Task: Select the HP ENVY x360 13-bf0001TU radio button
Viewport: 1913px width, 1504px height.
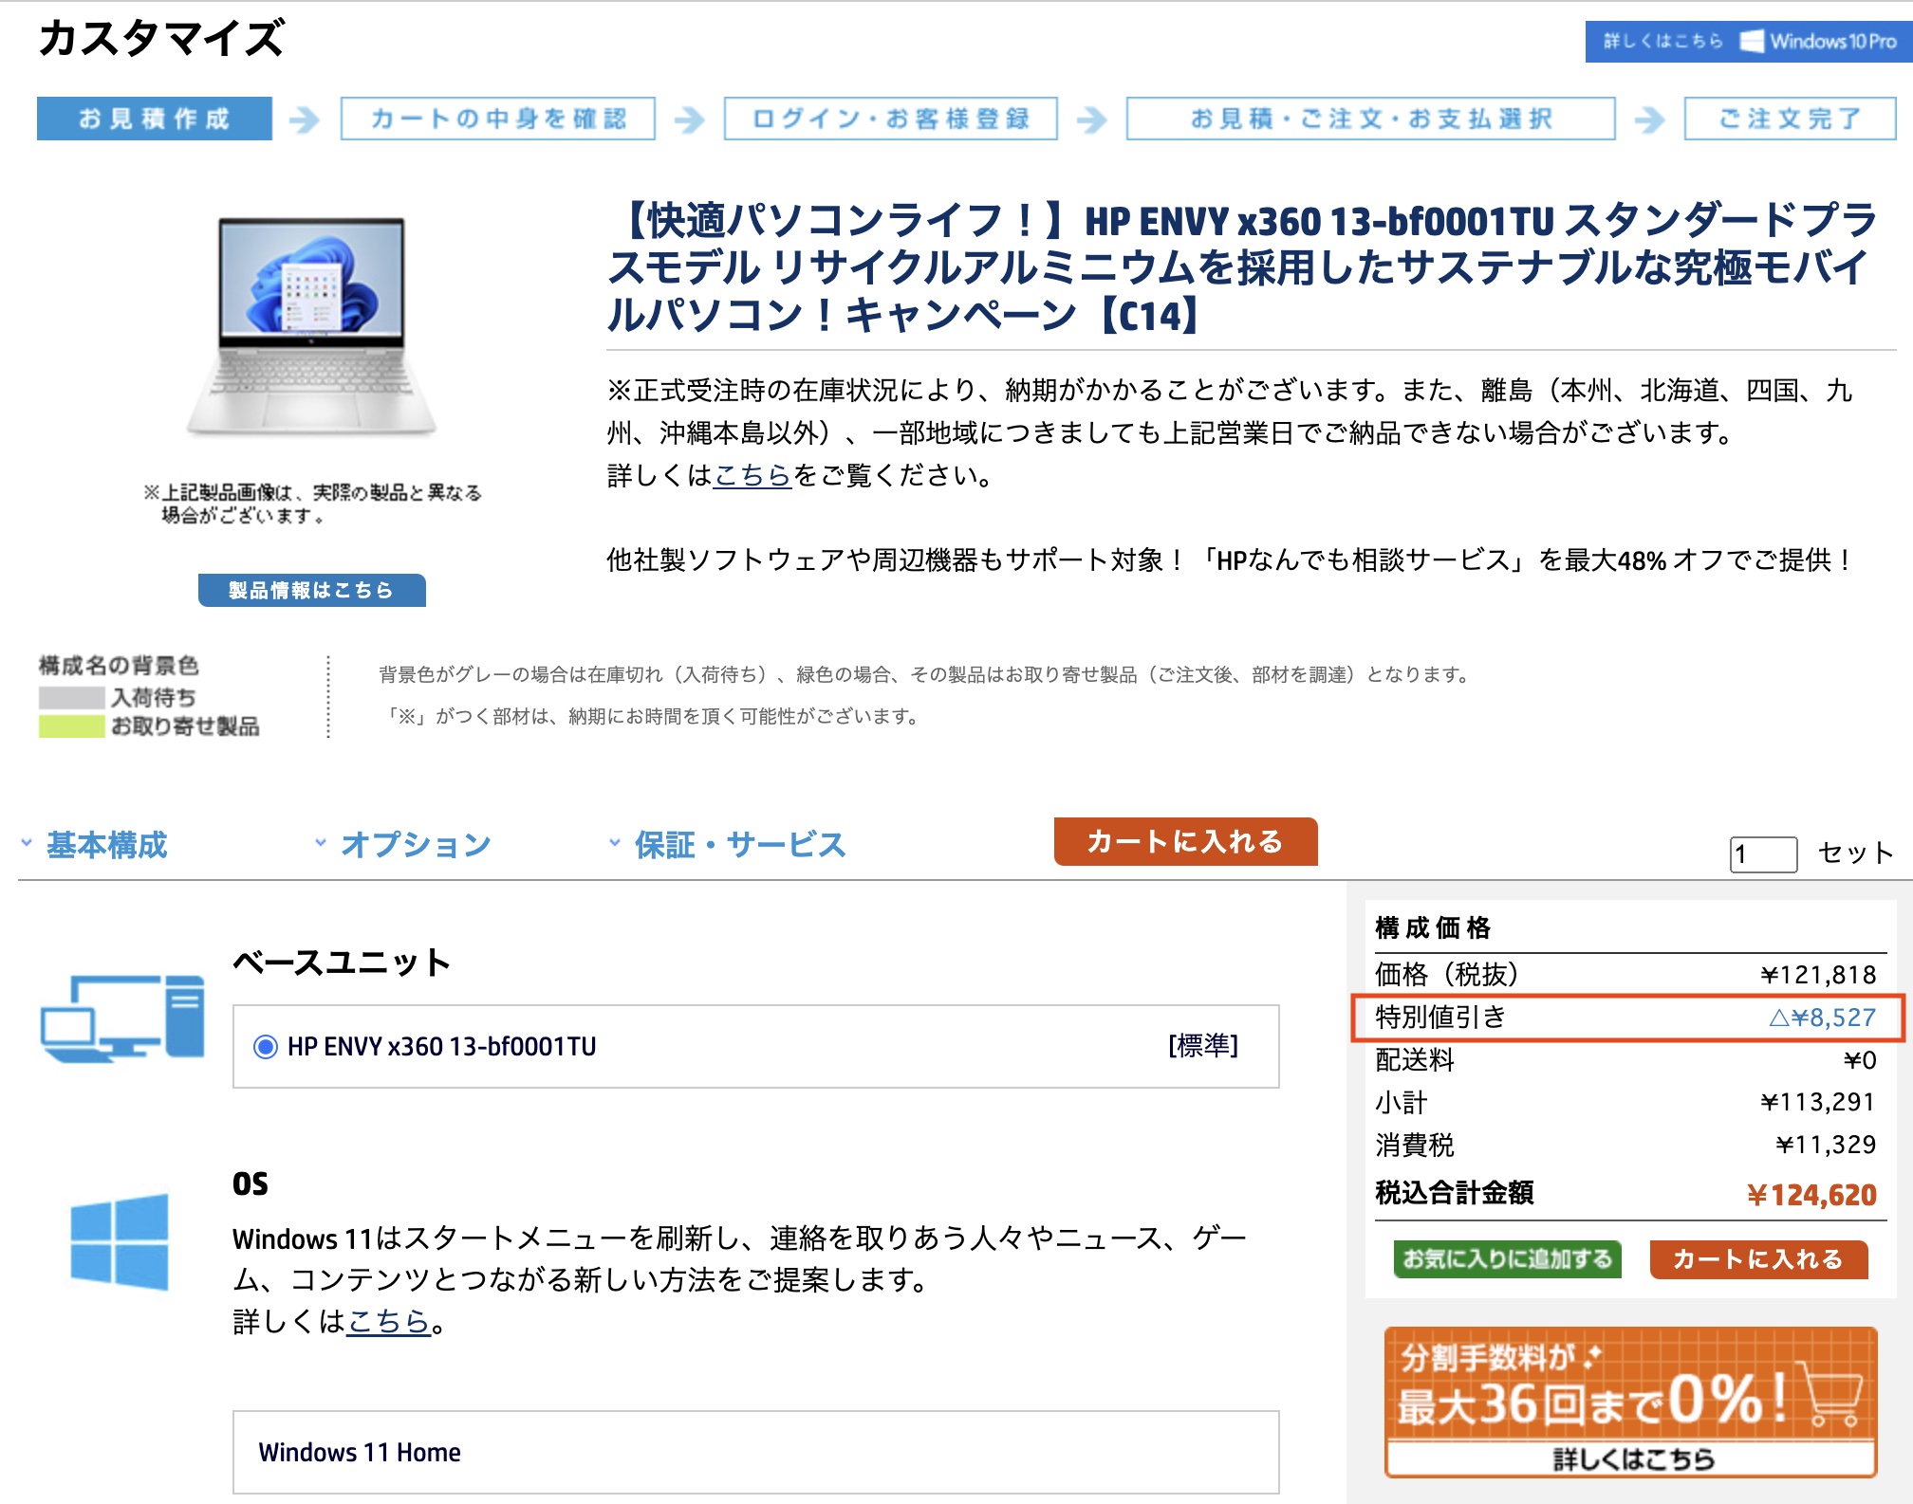Action: click(x=265, y=1047)
